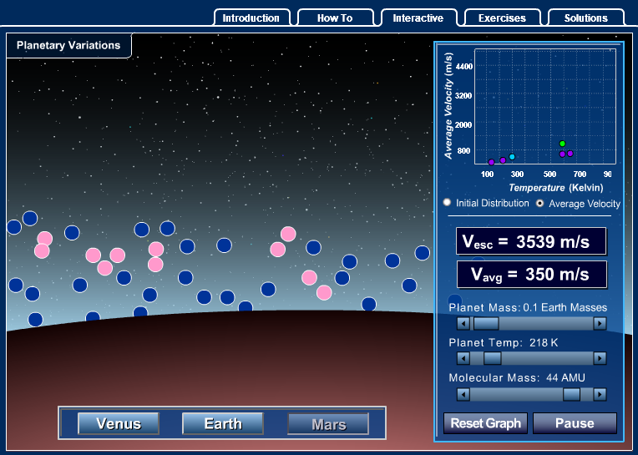This screenshot has width=638, height=455.
Task: Select the Mars planet button
Action: tap(328, 424)
